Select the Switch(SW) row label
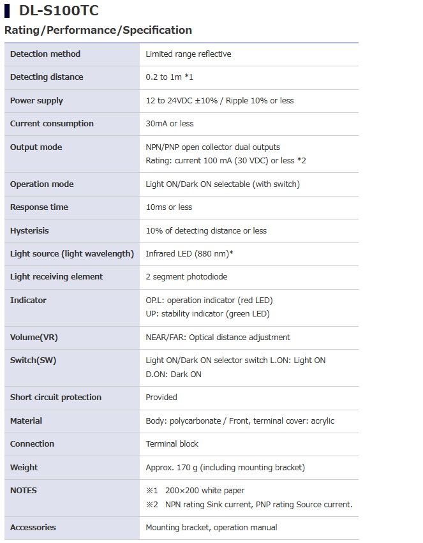423x543 pixels. [33, 361]
